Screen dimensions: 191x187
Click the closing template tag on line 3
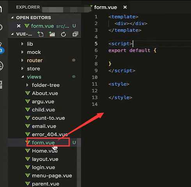point(125,30)
